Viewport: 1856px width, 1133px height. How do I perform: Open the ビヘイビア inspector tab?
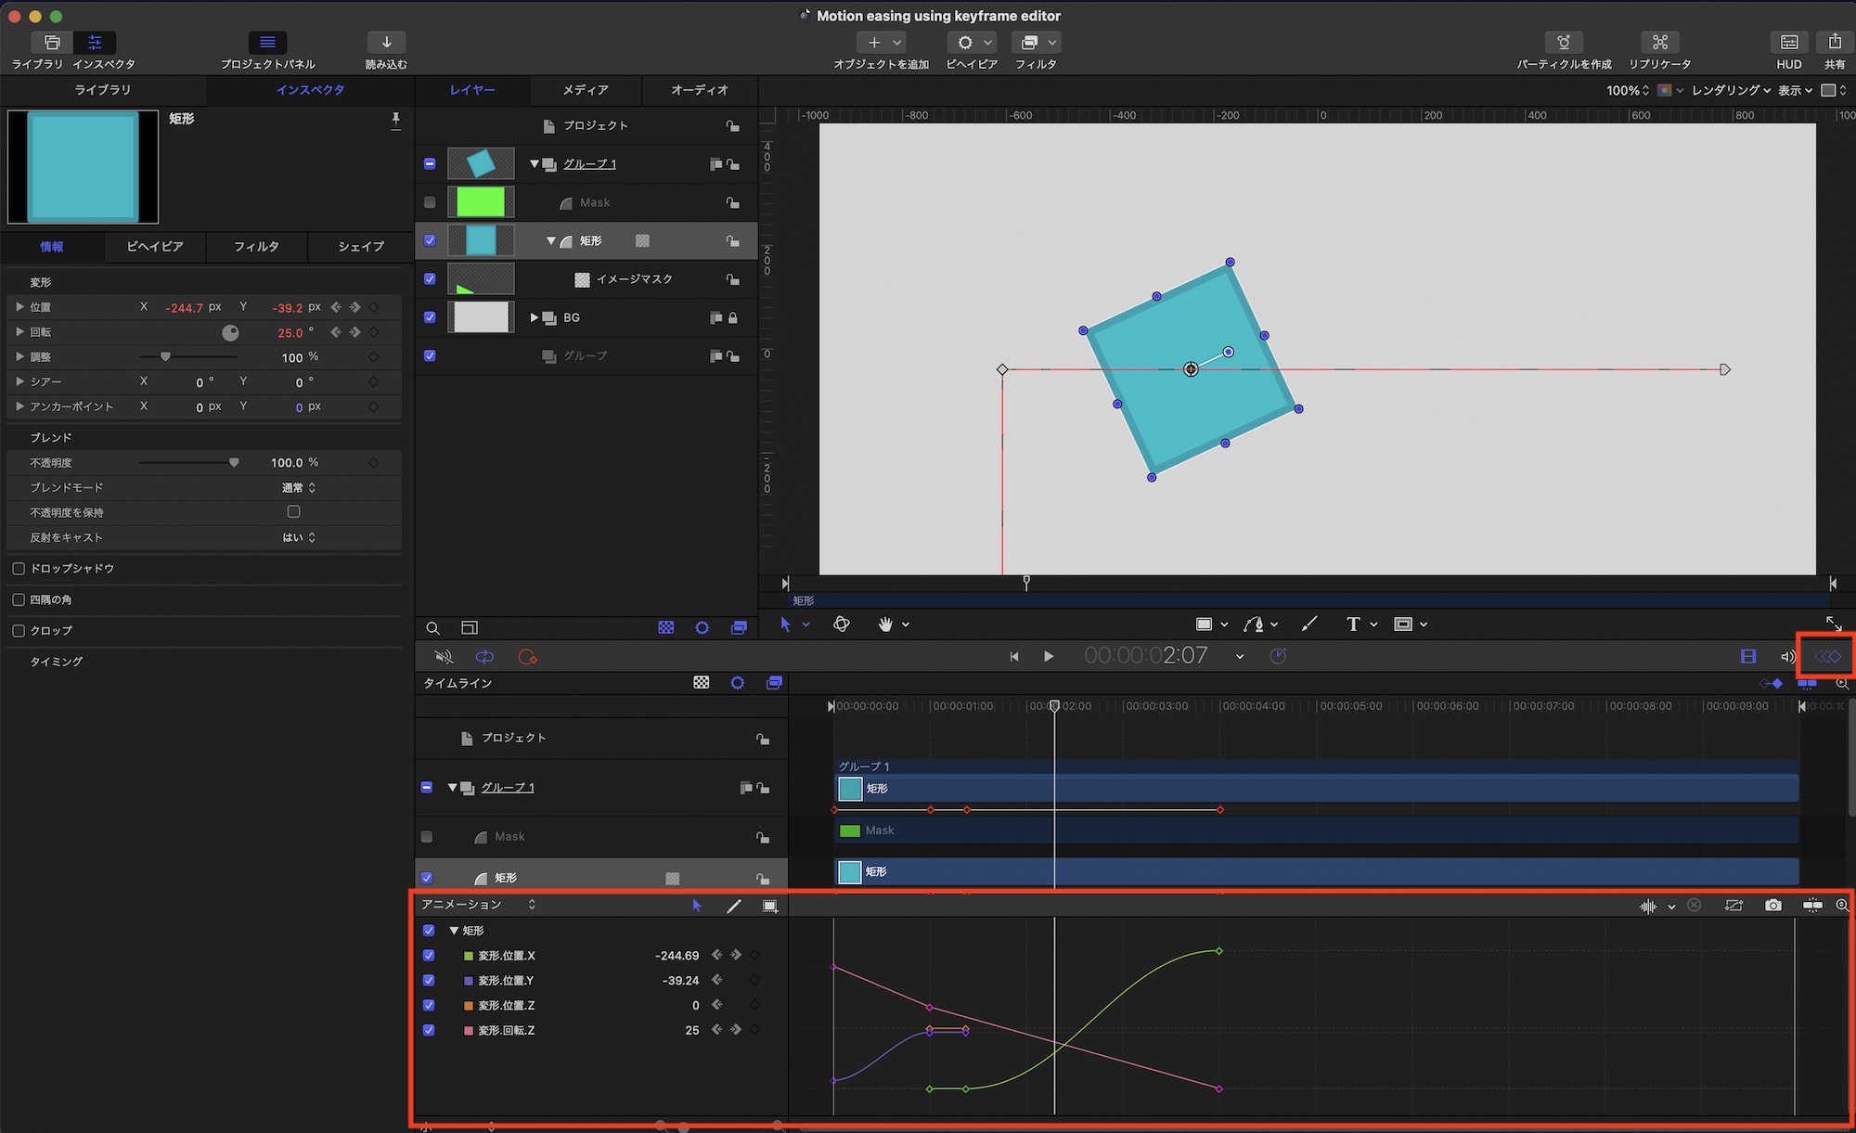tap(154, 247)
